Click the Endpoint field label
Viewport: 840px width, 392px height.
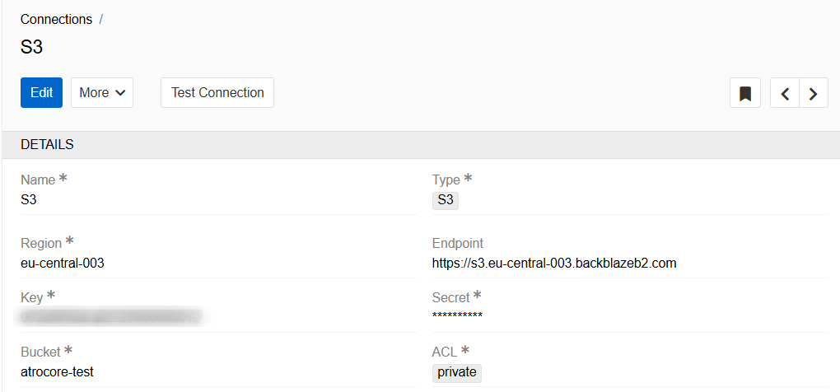[458, 243]
